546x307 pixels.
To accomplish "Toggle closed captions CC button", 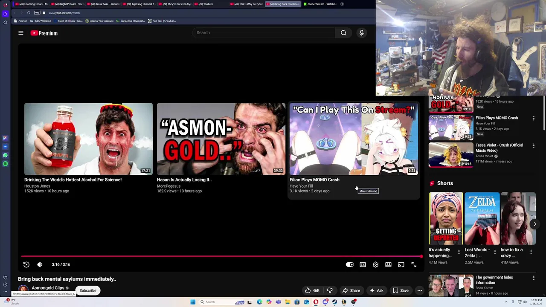I will point(363,264).
